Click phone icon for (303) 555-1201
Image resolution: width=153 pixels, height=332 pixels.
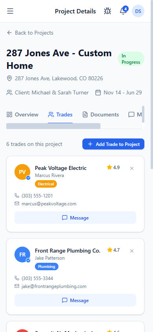coord(16,196)
